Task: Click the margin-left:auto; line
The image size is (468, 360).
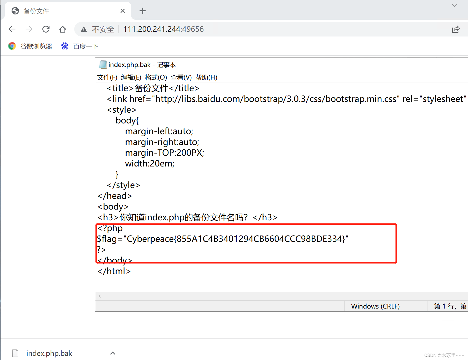Action: coord(159,131)
